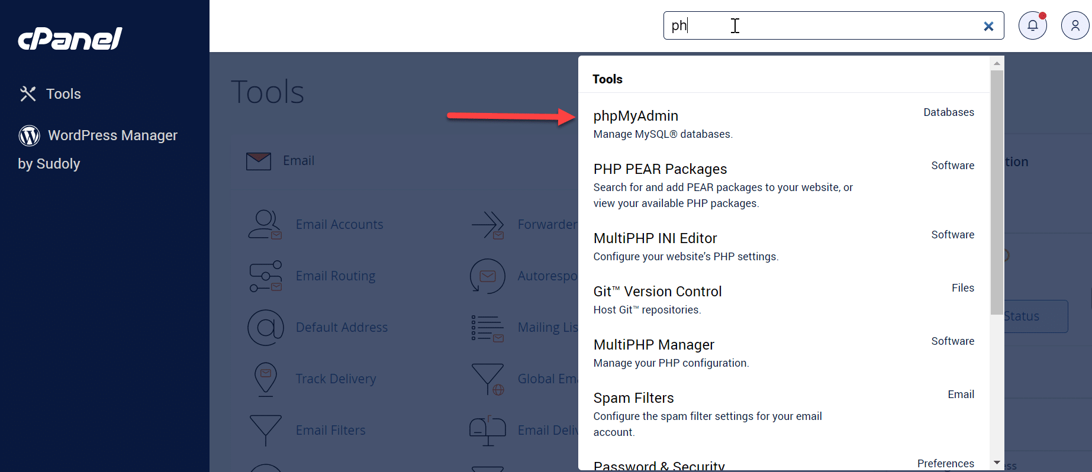Open Spam Filters result

coord(634,398)
